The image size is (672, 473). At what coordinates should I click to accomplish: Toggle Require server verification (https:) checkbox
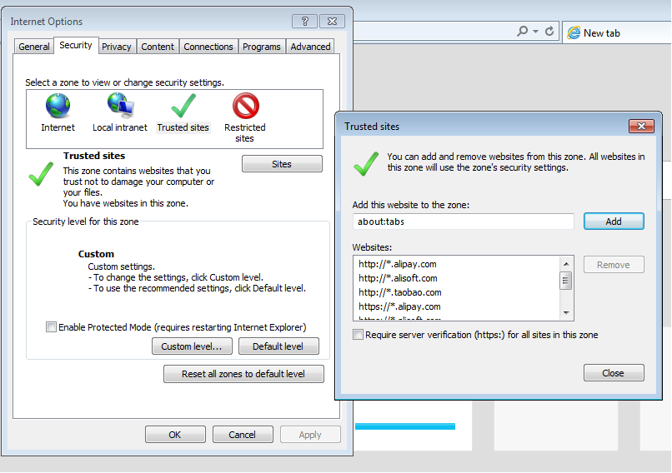358,334
